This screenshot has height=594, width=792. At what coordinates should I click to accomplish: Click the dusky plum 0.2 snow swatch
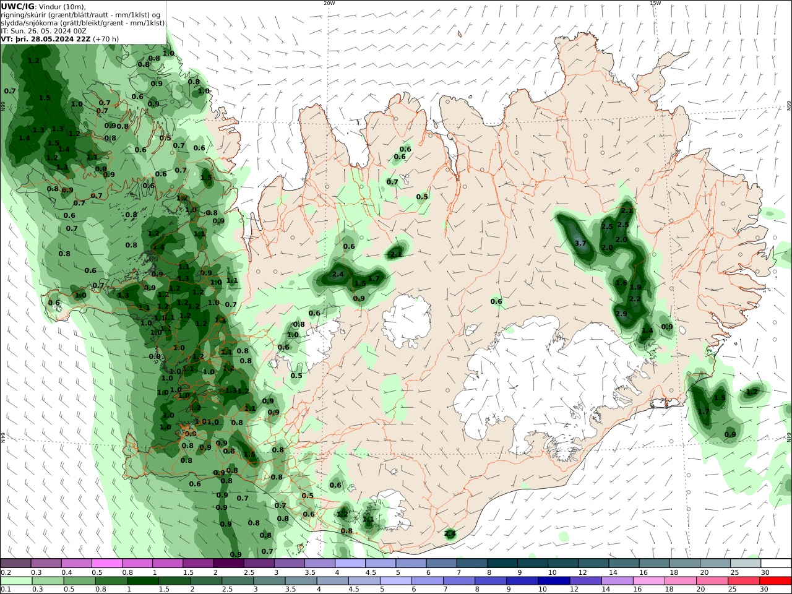(16, 563)
